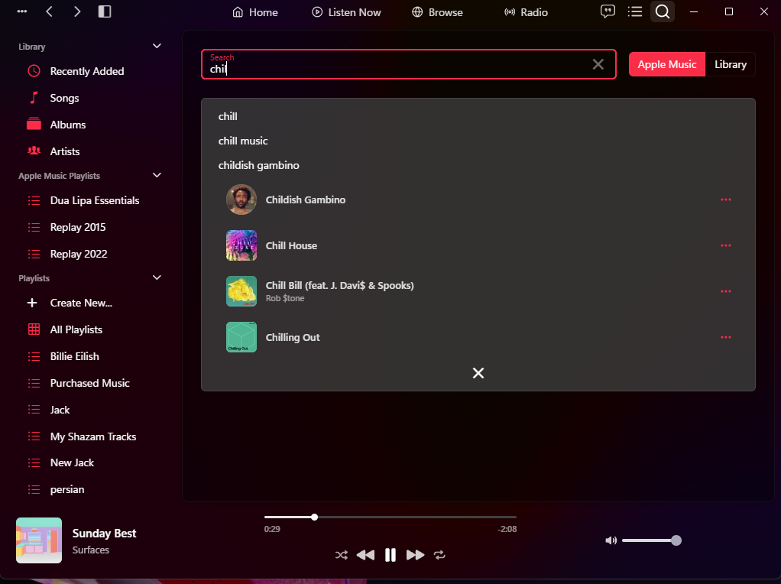
Task: Open more options for Childish Gambino
Action: pyautogui.click(x=726, y=200)
